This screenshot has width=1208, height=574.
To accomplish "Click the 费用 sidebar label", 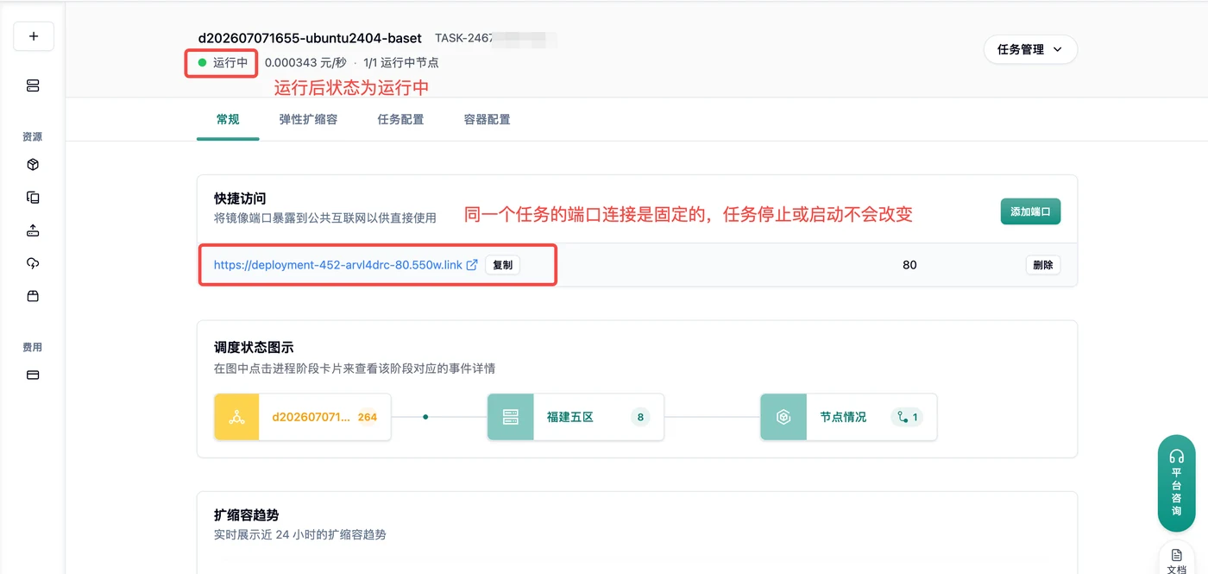I will tap(33, 347).
